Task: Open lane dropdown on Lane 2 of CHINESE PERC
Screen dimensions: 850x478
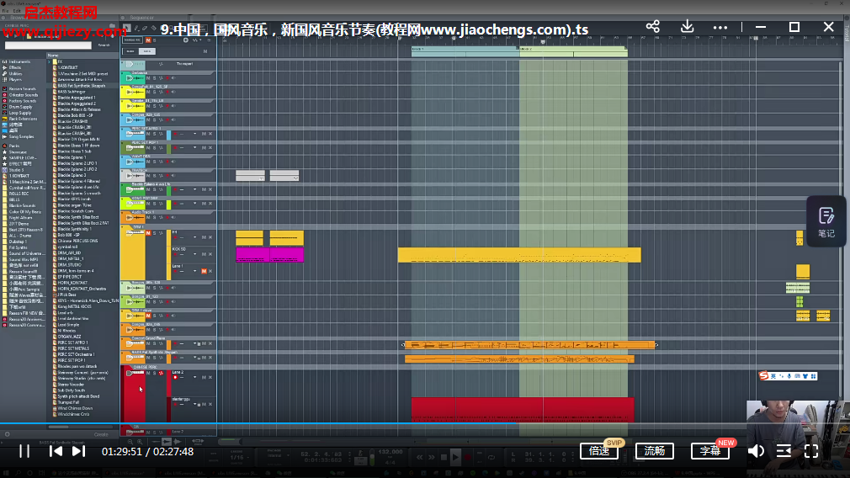Action: click(x=195, y=377)
